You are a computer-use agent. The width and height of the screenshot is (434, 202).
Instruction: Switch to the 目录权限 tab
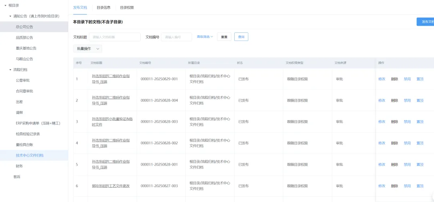[x=127, y=8]
